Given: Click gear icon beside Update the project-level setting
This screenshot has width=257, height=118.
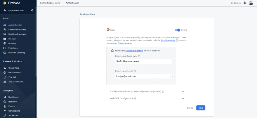Looking at the screenshot, I should tap(112, 51).
